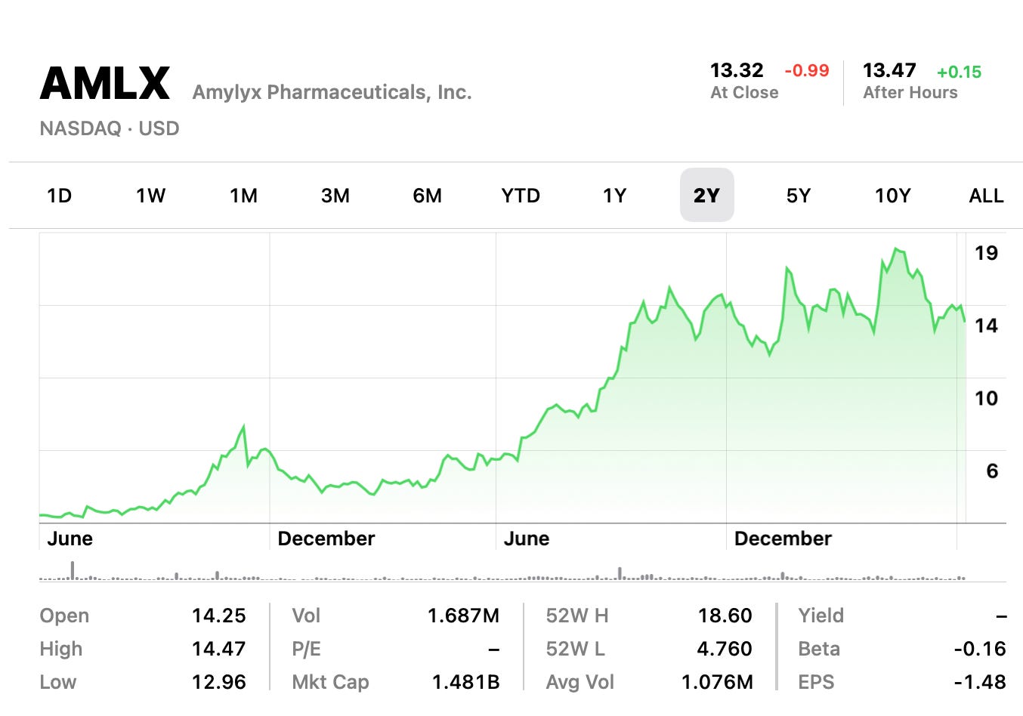Click the Beta value -0.16

[980, 649]
